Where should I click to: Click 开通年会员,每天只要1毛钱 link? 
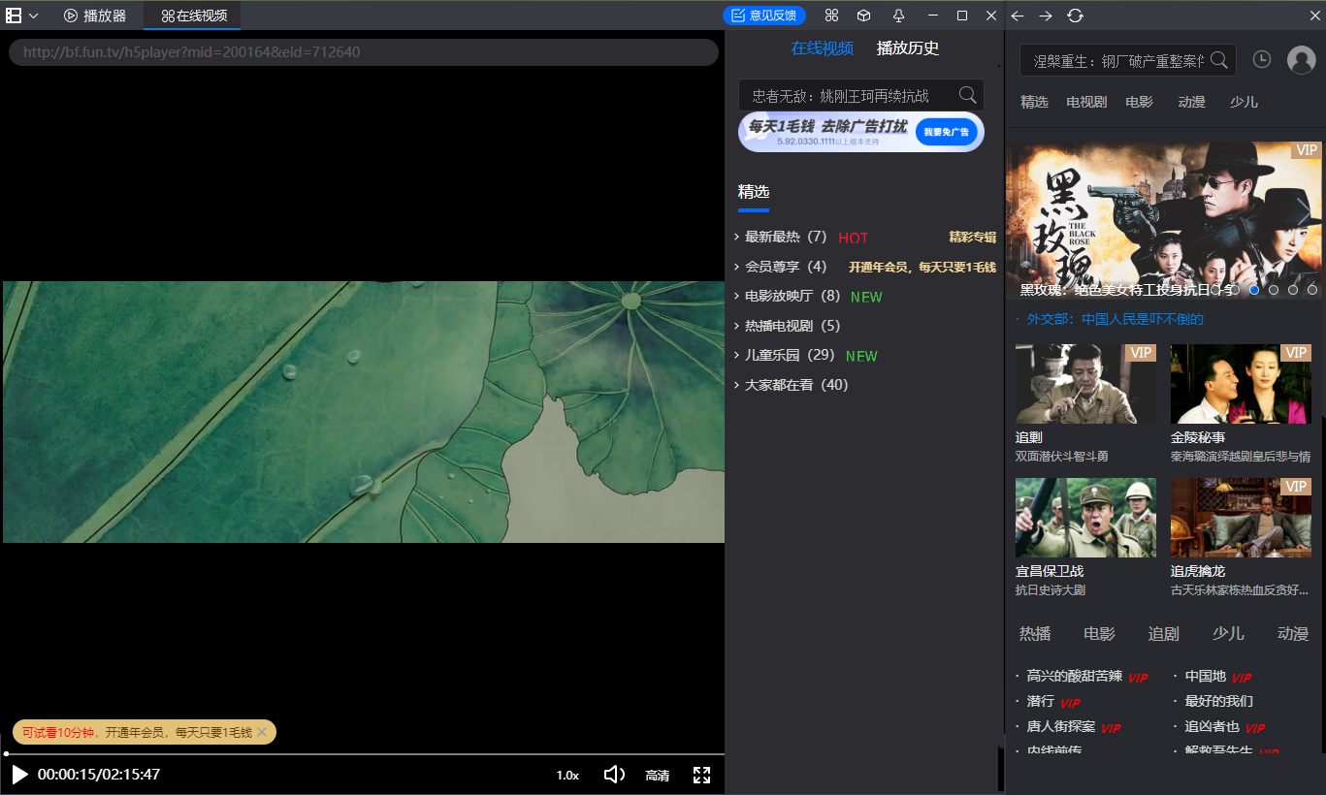click(x=922, y=268)
